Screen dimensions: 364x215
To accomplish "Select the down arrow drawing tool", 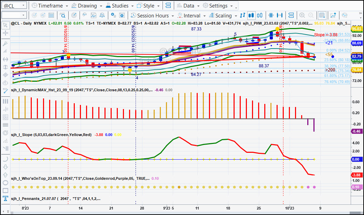I will coord(5,167).
